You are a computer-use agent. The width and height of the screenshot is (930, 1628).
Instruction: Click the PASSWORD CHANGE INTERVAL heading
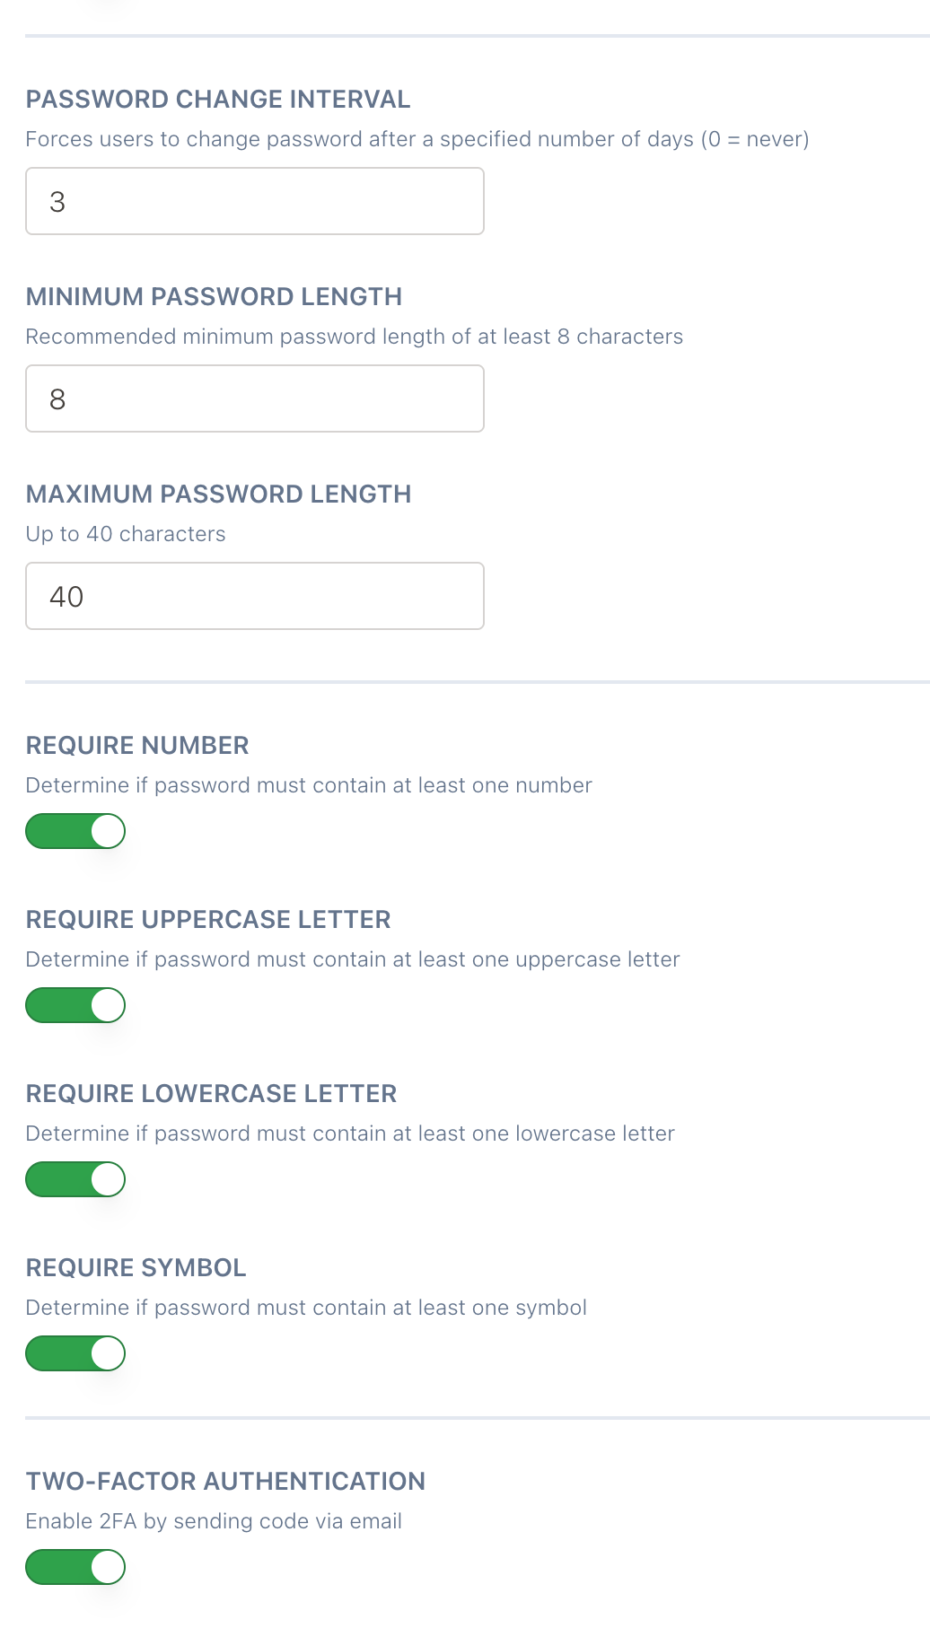coord(218,99)
